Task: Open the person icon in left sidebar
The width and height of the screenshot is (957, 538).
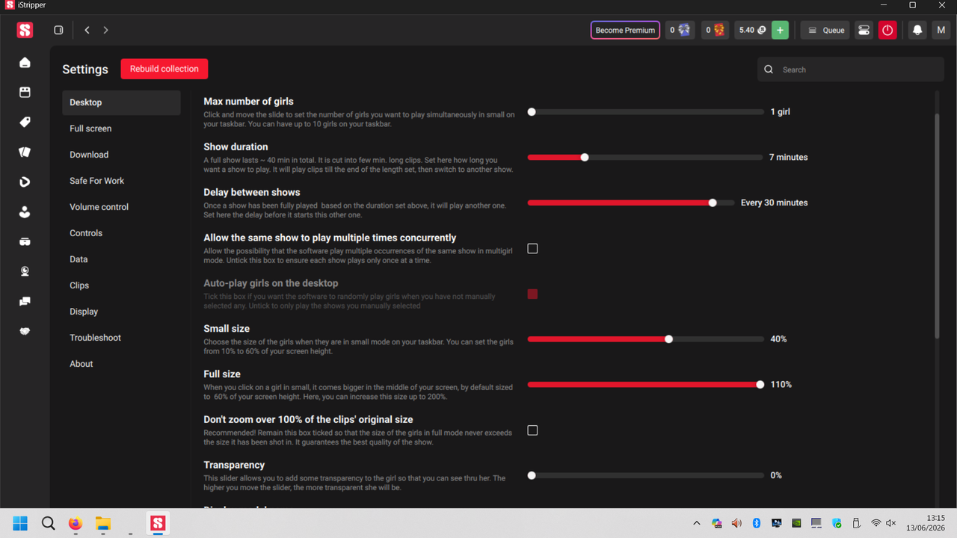Action: point(25,212)
